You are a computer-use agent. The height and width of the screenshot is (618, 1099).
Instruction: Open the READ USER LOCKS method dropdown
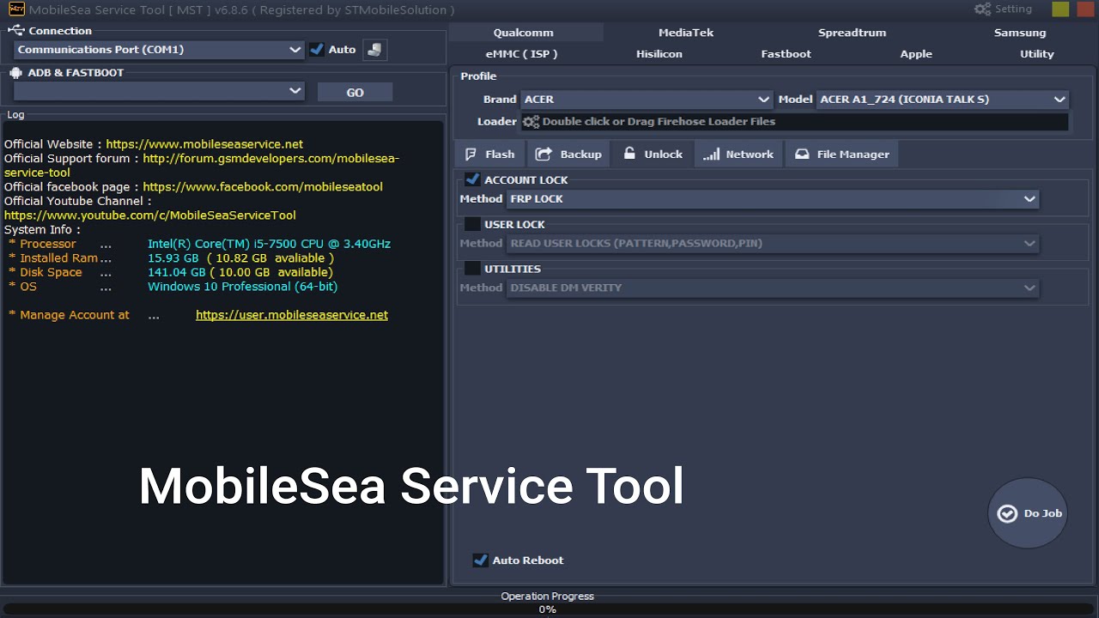pos(773,244)
